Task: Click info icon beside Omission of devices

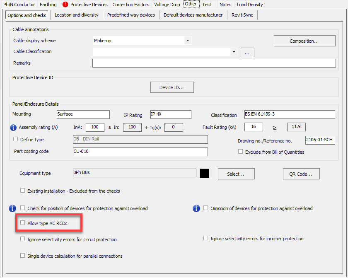Action: coord(196,208)
